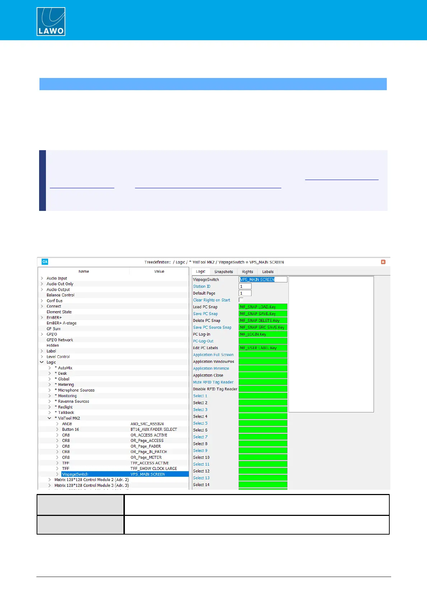Image resolution: width=427 pixels, height=605 pixels.
Task: Expand the AutoMix node
Action: (x=50, y=368)
